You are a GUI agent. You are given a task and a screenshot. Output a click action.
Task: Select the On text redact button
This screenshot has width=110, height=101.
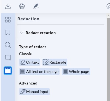(29, 62)
